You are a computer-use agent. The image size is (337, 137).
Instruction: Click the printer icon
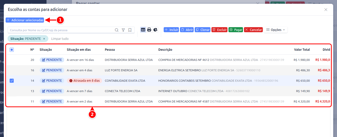point(149,30)
